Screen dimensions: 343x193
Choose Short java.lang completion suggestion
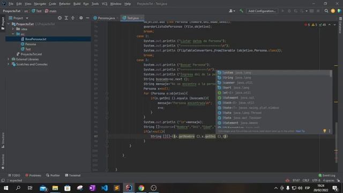pos(273,88)
